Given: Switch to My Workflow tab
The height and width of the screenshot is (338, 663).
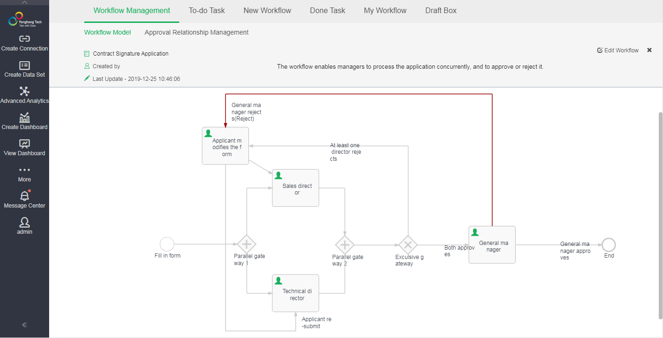Looking at the screenshot, I should pos(385,10).
